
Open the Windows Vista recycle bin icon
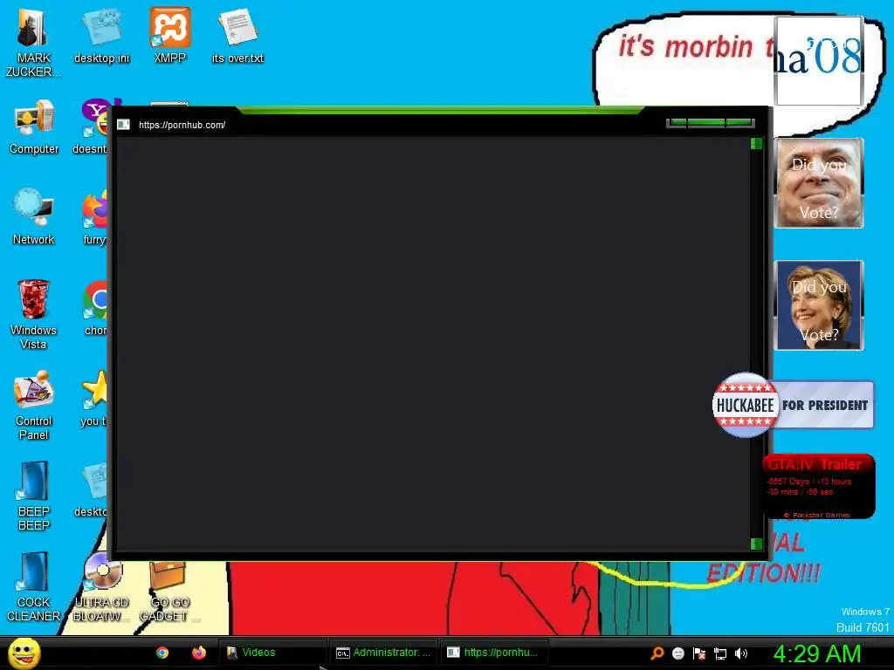point(33,314)
